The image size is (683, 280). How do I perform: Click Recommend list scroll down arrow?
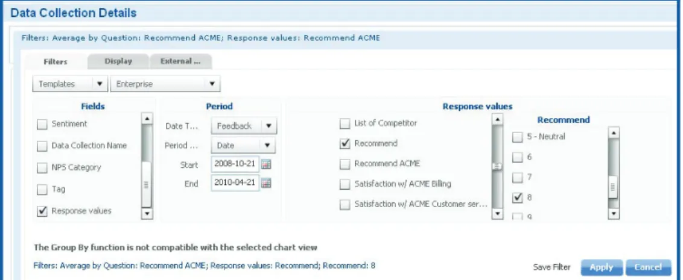[614, 214]
